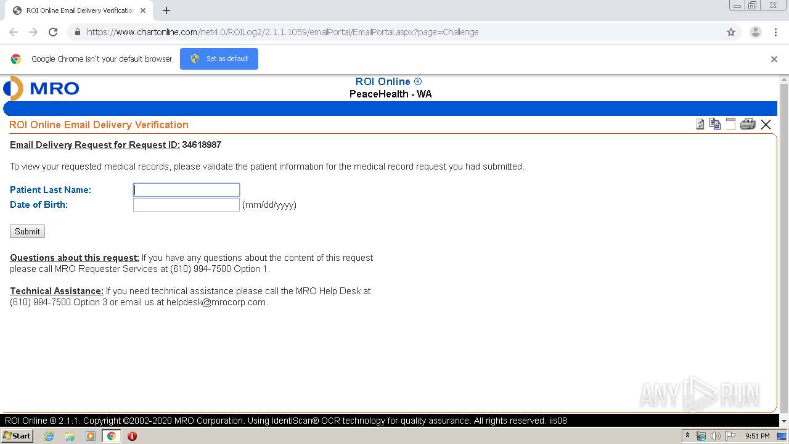Open the Windows Start menu

point(17,436)
